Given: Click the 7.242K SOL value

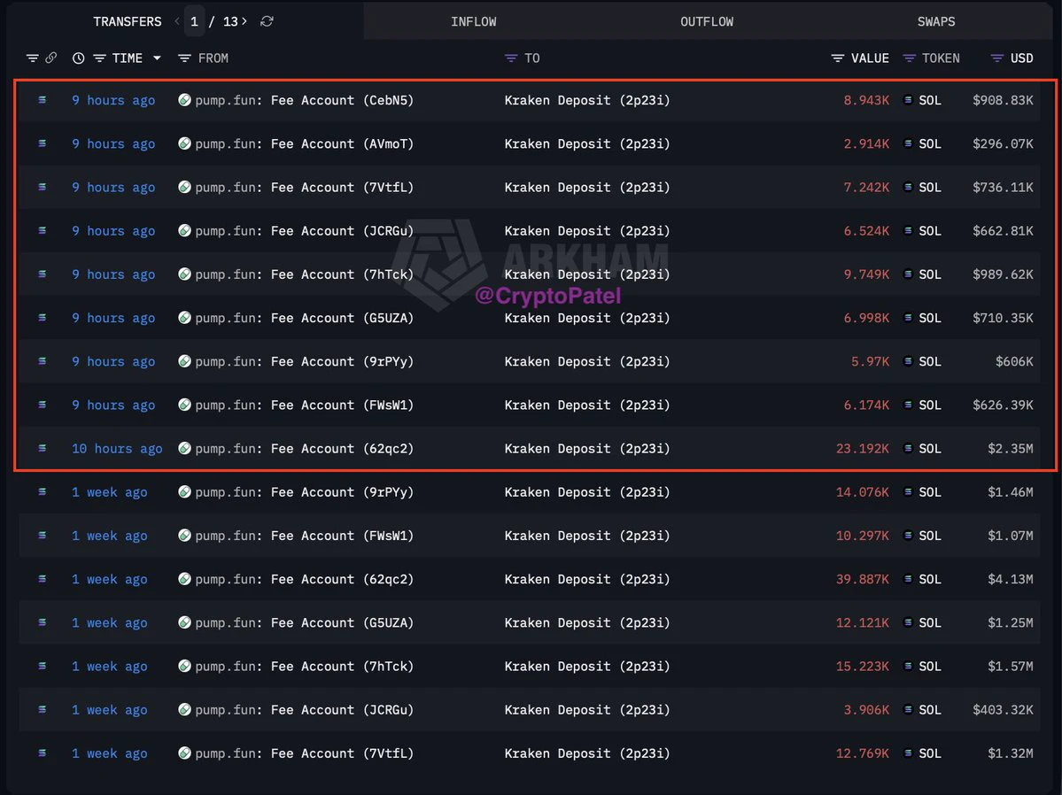Looking at the screenshot, I should click(866, 188).
